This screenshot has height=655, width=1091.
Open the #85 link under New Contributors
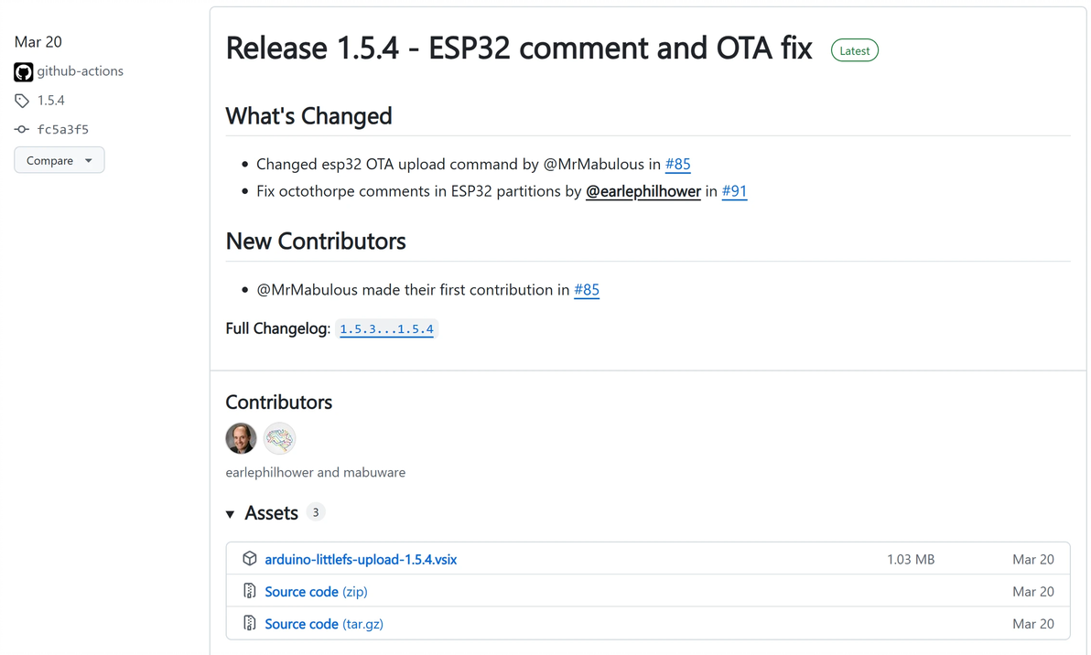tap(587, 289)
